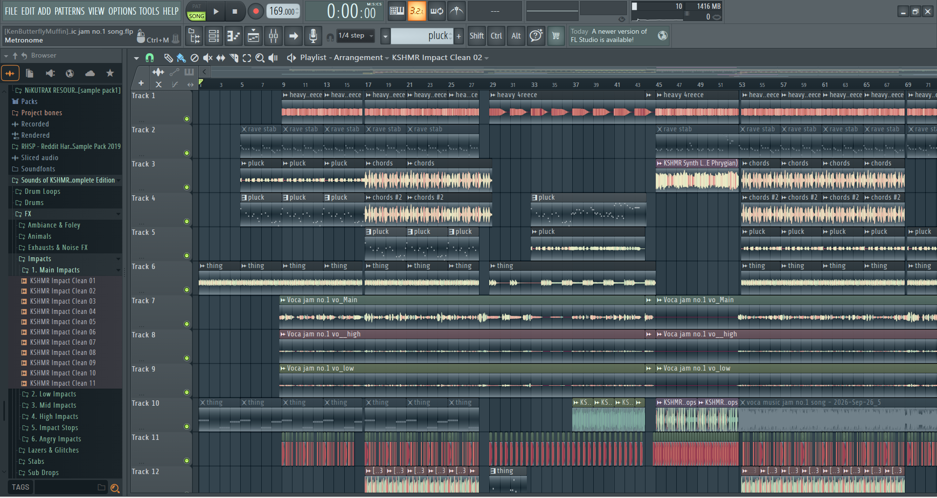
Task: Switch the PAT/SONG mode toggle
Action: (x=196, y=11)
